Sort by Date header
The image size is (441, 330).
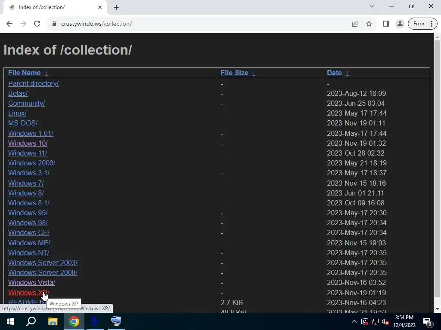(334, 73)
